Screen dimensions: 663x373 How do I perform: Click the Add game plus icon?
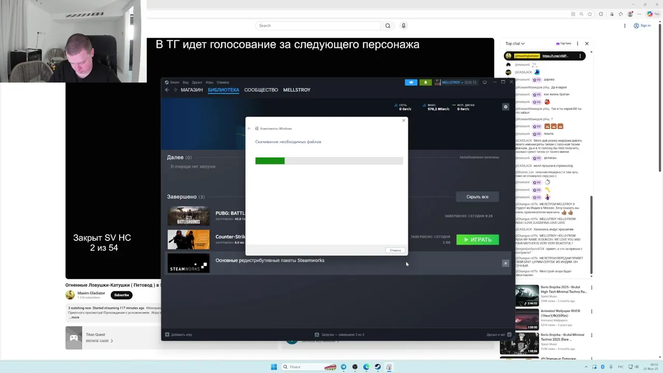167,335
